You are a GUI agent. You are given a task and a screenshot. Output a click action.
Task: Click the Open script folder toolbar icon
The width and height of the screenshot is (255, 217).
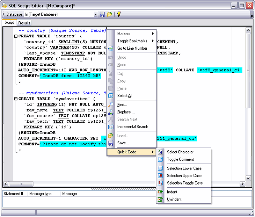coord(109,14)
